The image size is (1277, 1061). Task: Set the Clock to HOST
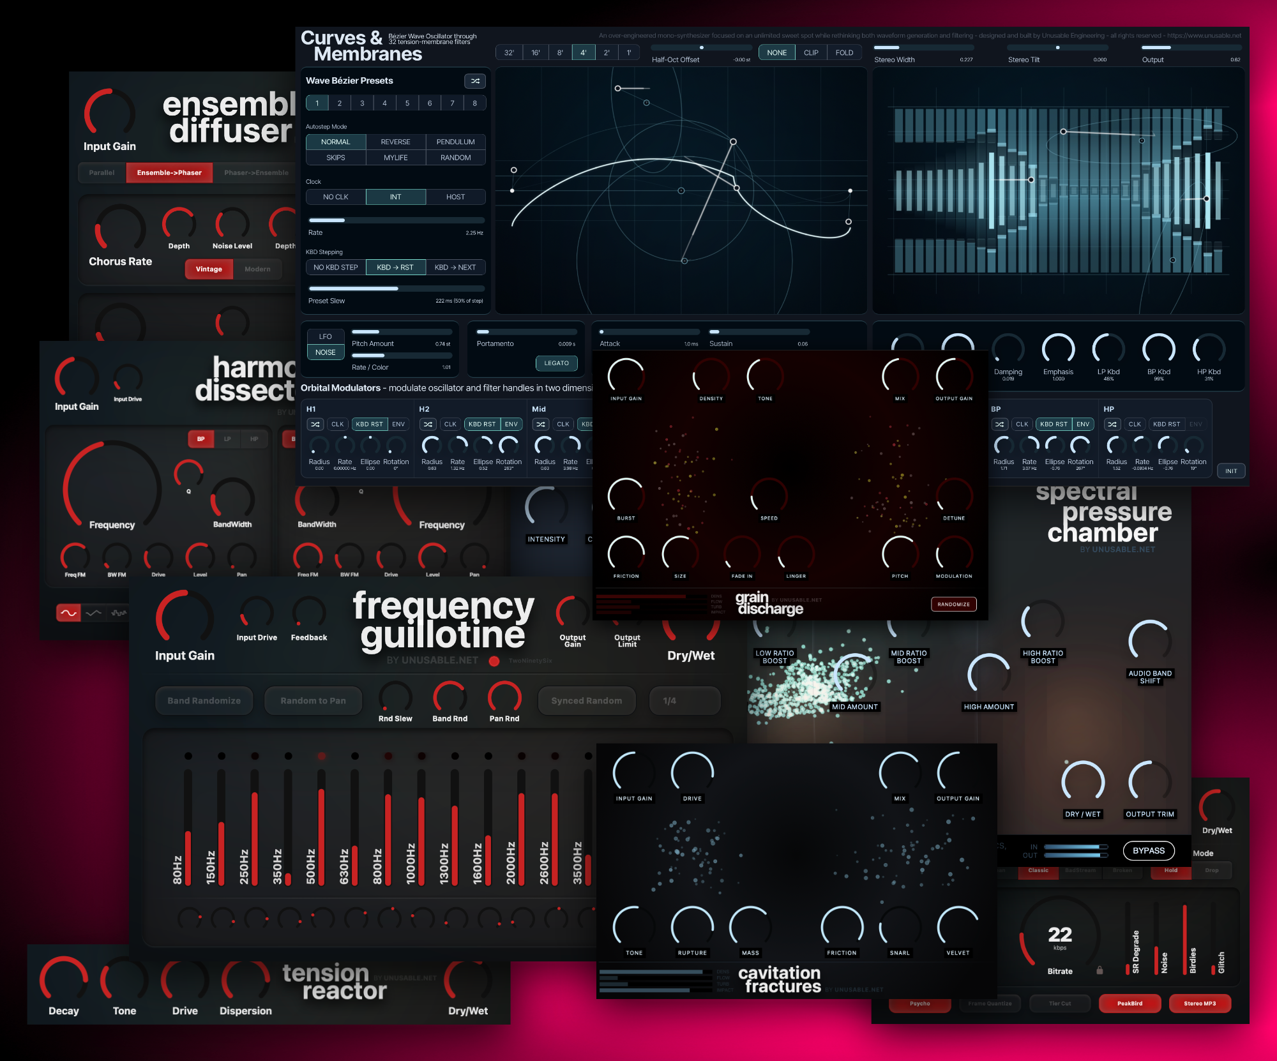coord(455,197)
